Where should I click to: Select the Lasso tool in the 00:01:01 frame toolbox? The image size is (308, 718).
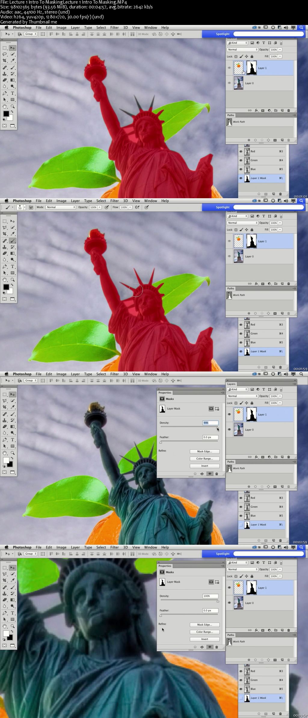click(x=5, y=54)
